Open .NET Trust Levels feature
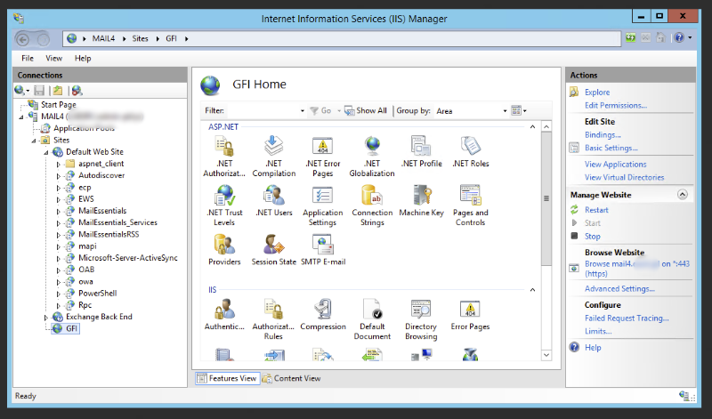This screenshot has height=419, width=712. click(x=224, y=205)
